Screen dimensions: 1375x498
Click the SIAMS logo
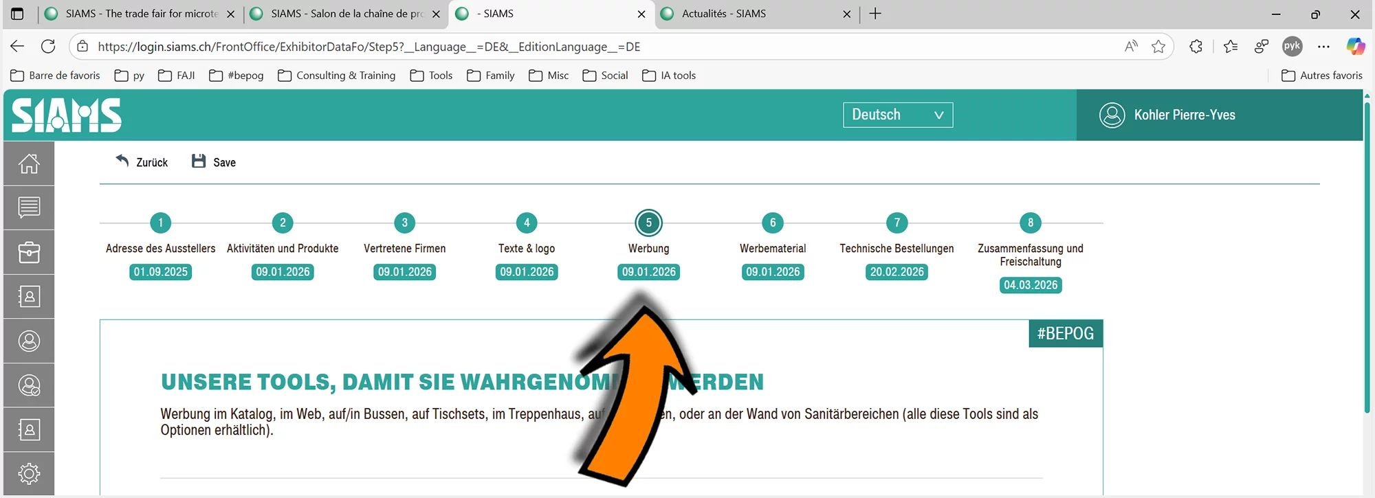(x=67, y=115)
